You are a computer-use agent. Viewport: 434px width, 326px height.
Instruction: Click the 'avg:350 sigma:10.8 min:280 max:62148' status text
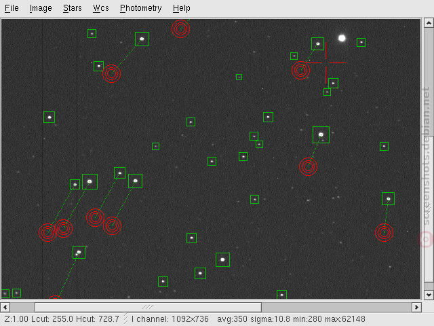291,319
